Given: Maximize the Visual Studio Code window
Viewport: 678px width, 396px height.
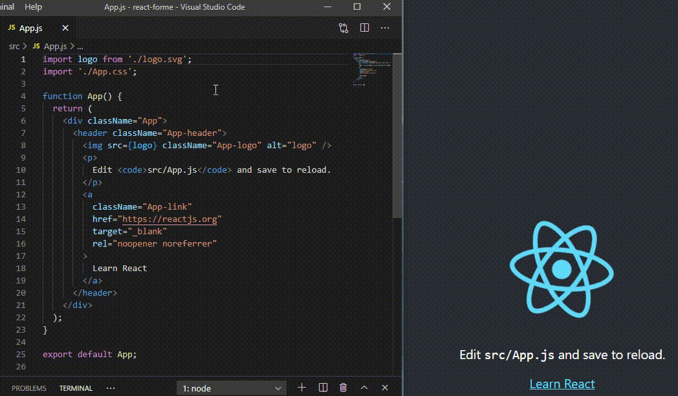Looking at the screenshot, I should pos(357,7).
